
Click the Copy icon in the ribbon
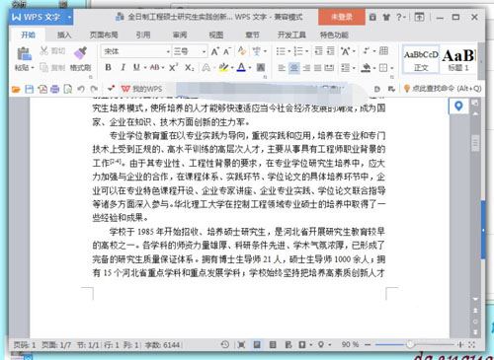coord(43,68)
